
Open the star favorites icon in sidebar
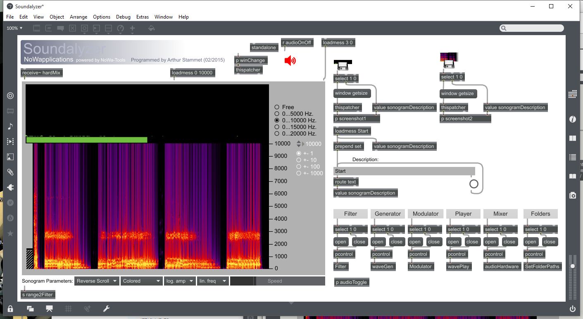(10, 233)
